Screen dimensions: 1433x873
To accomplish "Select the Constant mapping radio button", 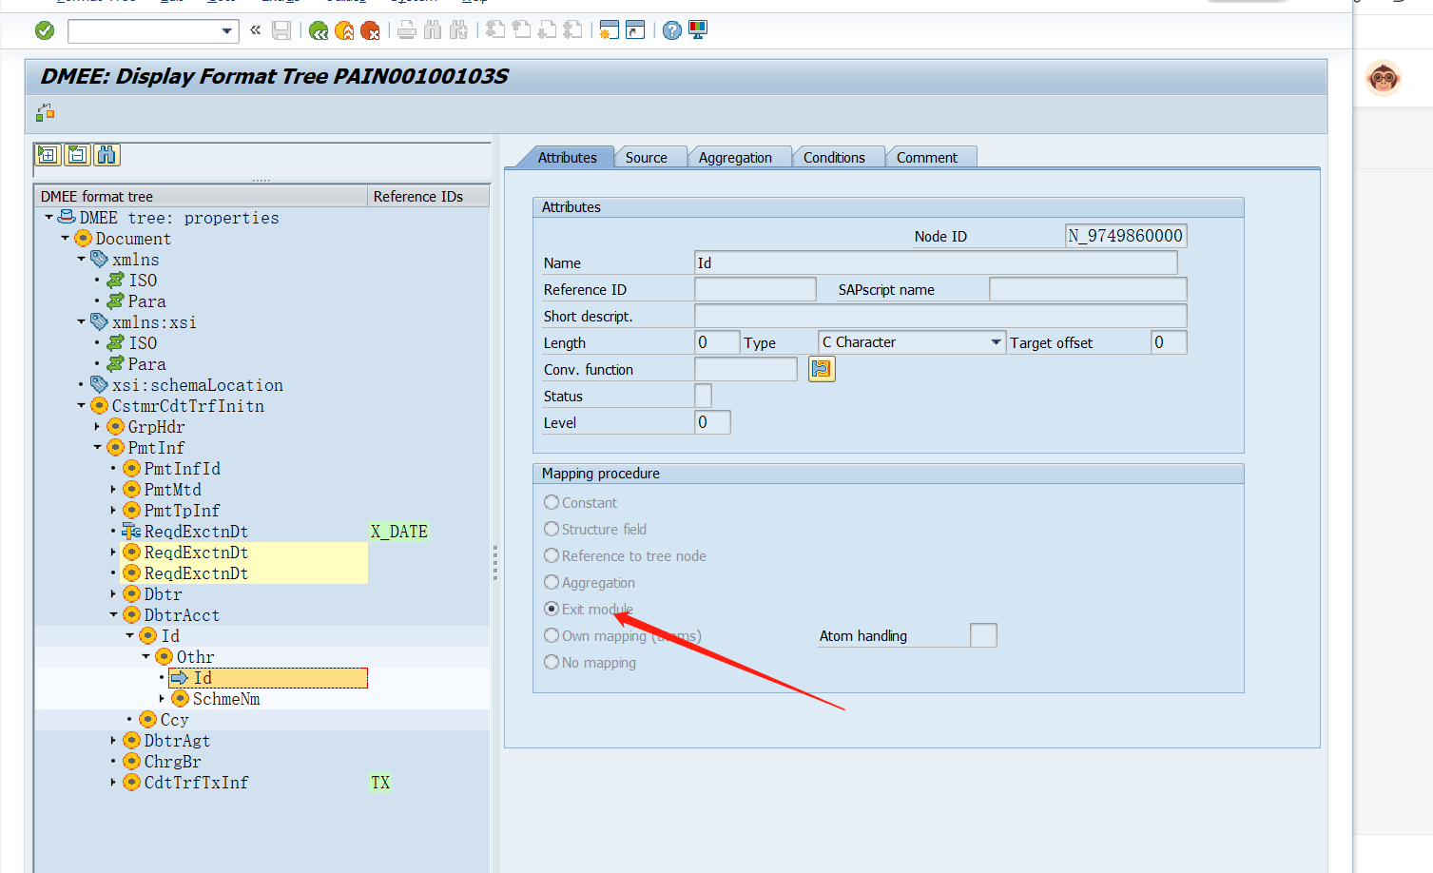I will coord(552,502).
